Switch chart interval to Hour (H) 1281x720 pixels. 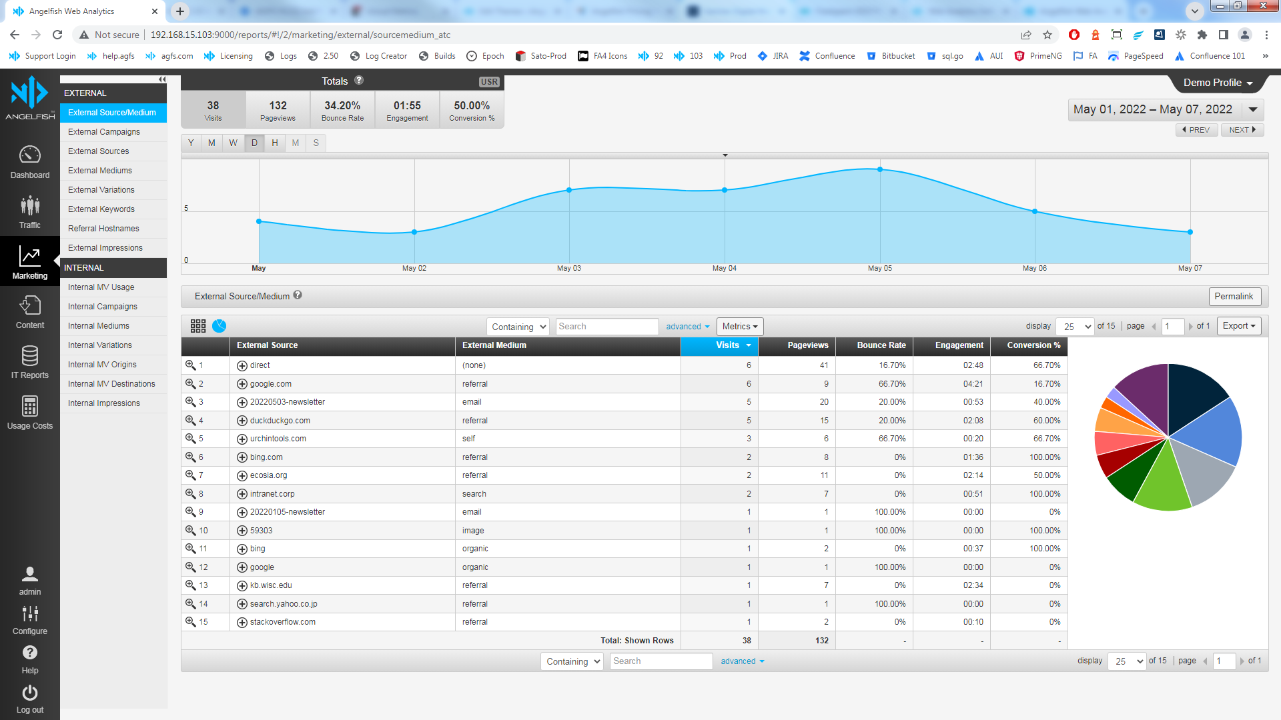coord(274,143)
